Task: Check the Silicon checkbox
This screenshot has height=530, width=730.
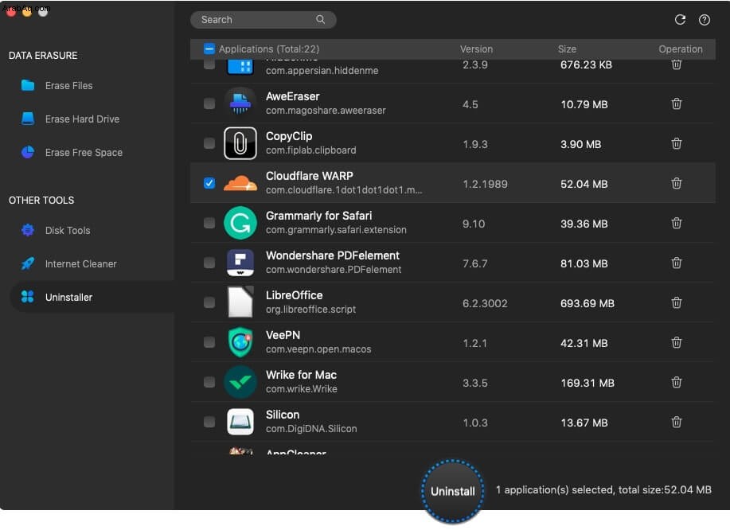Action: pos(209,422)
